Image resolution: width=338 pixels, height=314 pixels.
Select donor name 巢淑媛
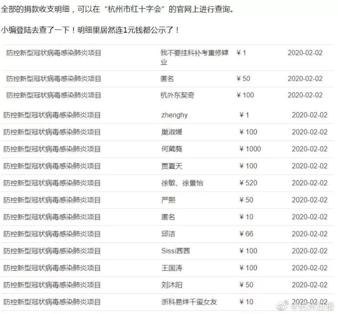(172, 132)
